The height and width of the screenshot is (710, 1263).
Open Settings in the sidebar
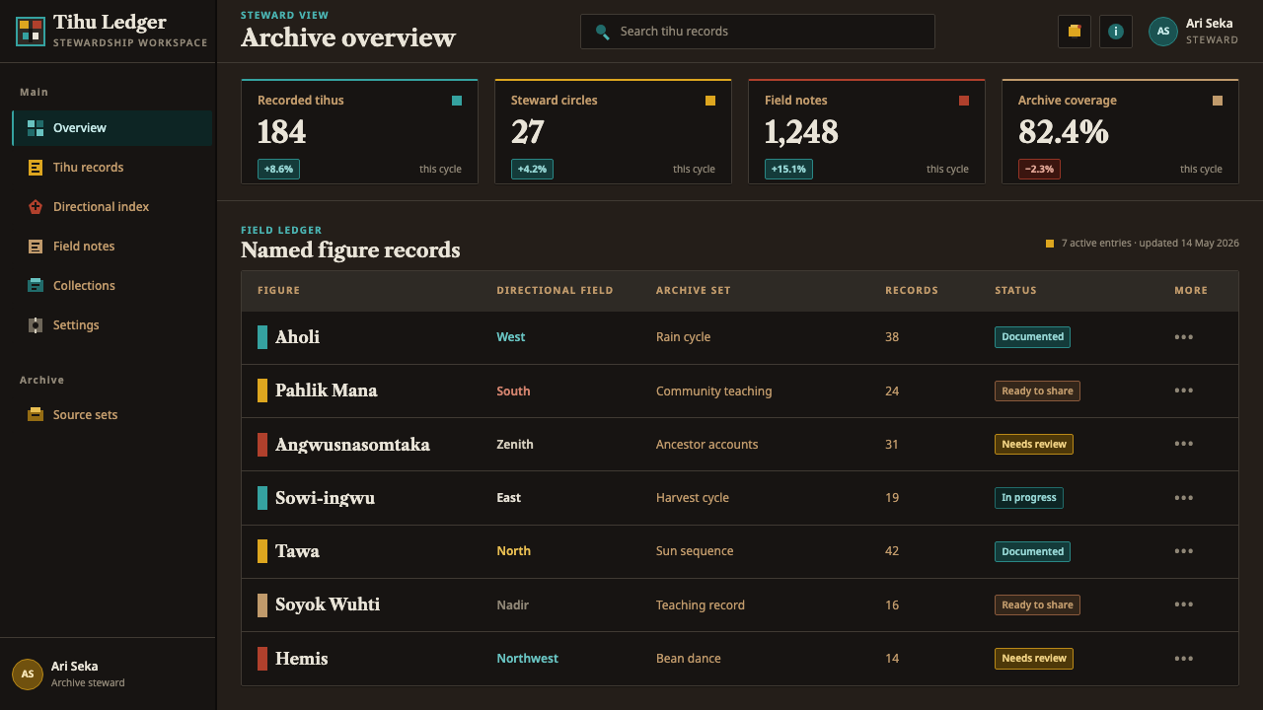(111, 325)
